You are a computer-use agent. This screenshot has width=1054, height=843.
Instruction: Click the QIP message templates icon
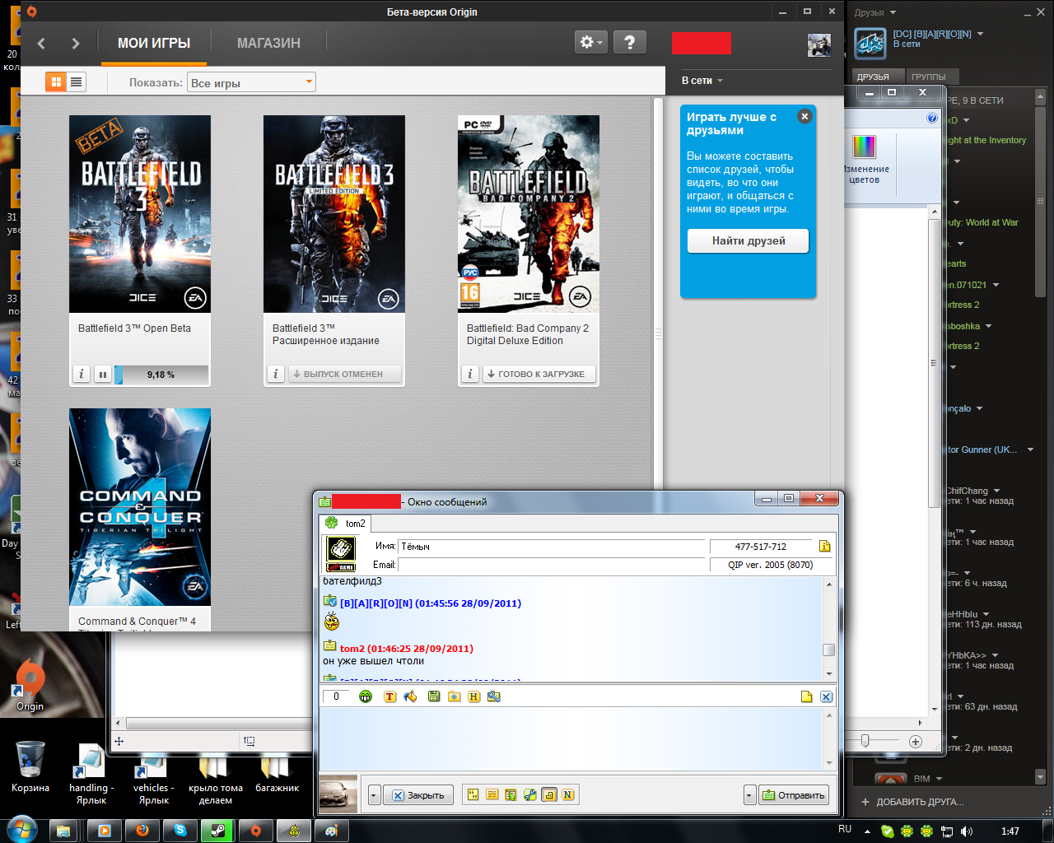tap(492, 794)
